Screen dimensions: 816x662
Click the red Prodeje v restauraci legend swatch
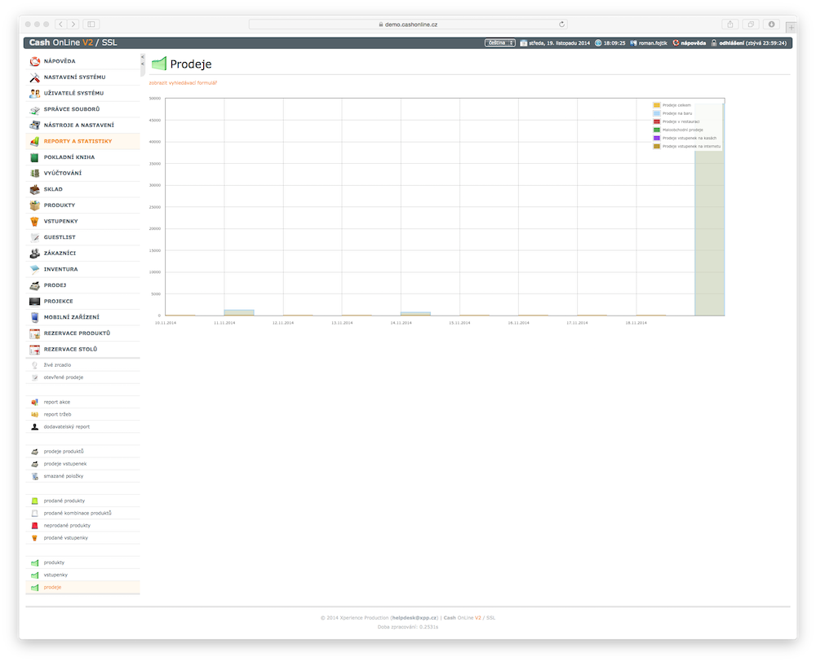657,121
